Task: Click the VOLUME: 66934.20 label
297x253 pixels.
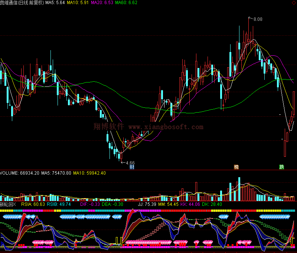Action: tap(20, 173)
